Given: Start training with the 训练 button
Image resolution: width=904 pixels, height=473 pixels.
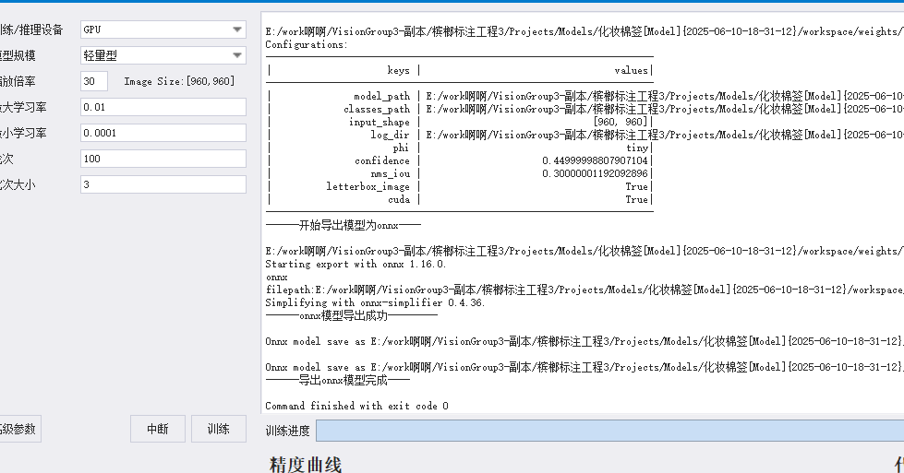Looking at the screenshot, I should (219, 429).
